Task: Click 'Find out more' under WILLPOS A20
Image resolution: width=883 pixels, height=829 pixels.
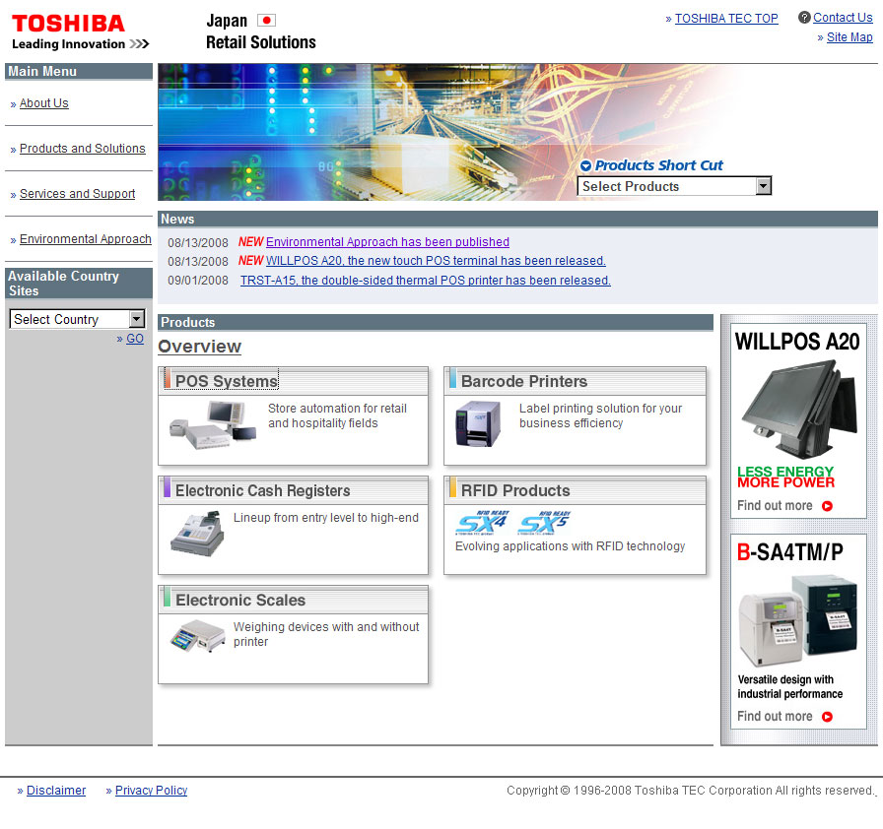Action: coord(775,506)
